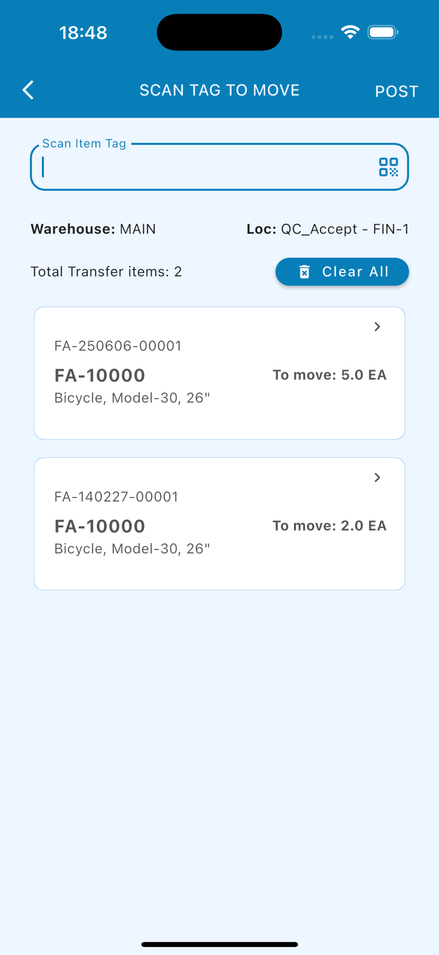Screen dimensions: 439x955
Task: Tap the Loc: QC_Accept - FIN-1 label
Action: point(327,229)
